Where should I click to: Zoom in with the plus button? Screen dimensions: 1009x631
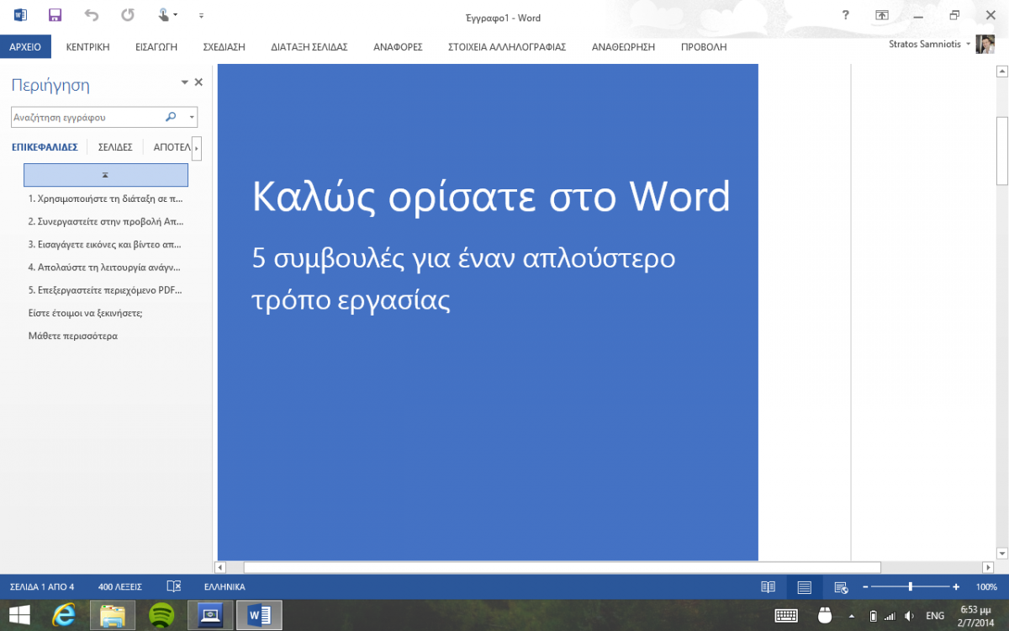[956, 586]
